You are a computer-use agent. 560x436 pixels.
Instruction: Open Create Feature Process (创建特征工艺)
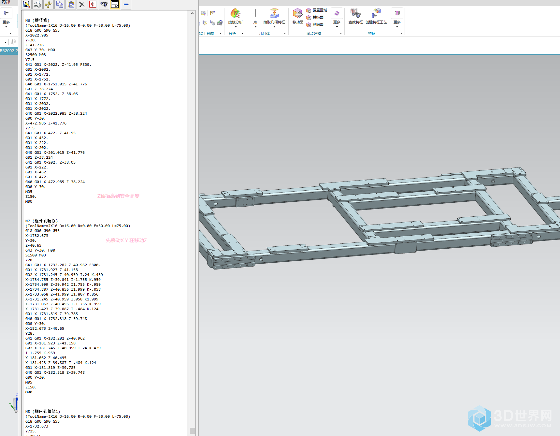click(x=376, y=16)
